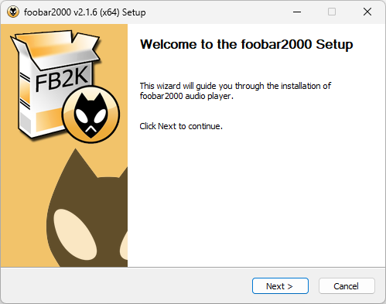Cancel the foobar2000 installation
386x304 pixels.
pos(347,286)
